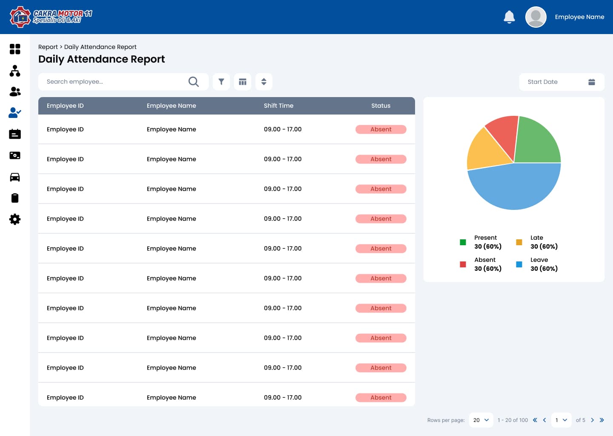Open the vehicle car icon in sidebar

pos(15,177)
